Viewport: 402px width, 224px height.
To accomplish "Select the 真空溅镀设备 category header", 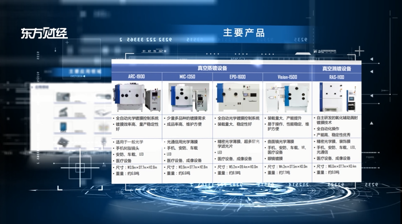I will 337,69.
